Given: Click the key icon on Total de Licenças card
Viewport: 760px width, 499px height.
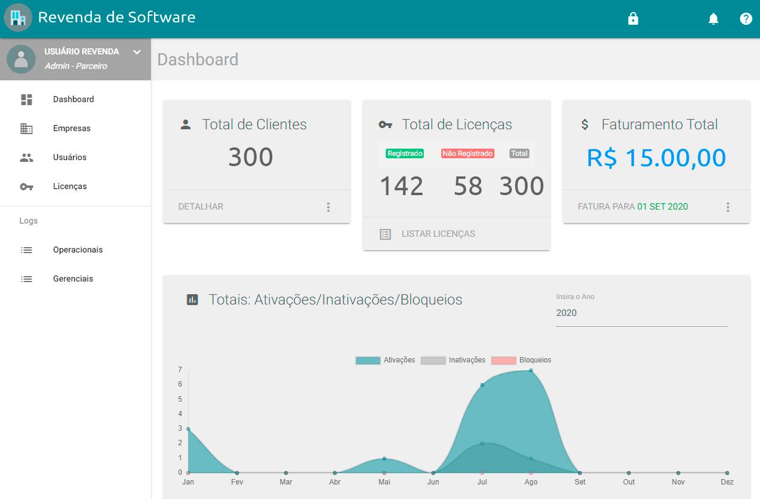Looking at the screenshot, I should tap(386, 124).
